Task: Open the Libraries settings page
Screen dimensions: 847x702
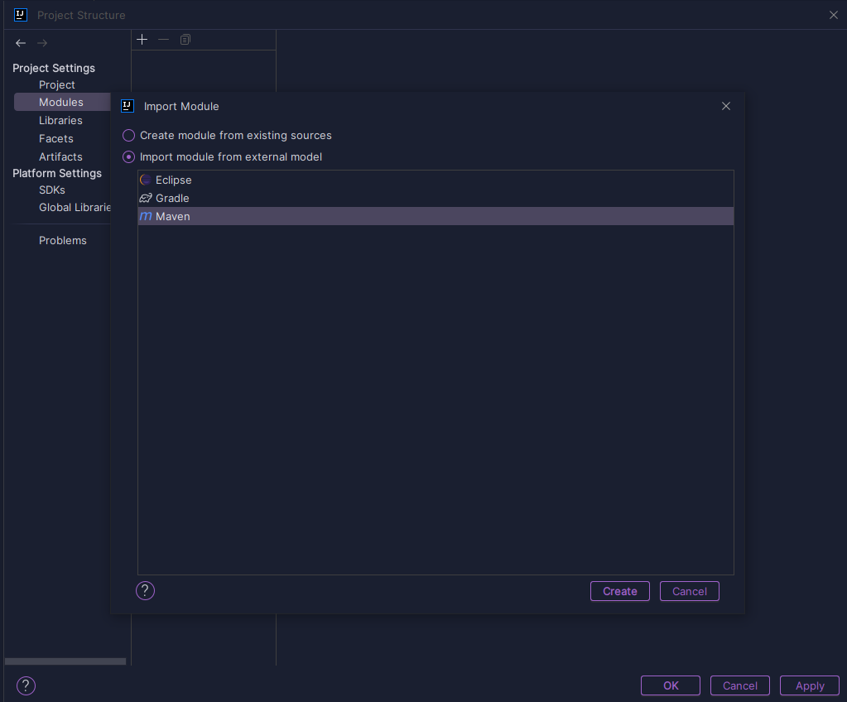Action: (x=60, y=120)
